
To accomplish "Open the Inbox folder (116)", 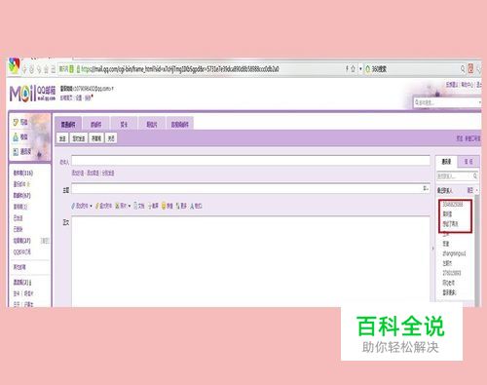I will pyautogui.click(x=23, y=173).
